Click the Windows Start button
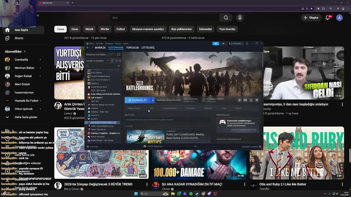The width and height of the screenshot is (351, 197). point(136,194)
